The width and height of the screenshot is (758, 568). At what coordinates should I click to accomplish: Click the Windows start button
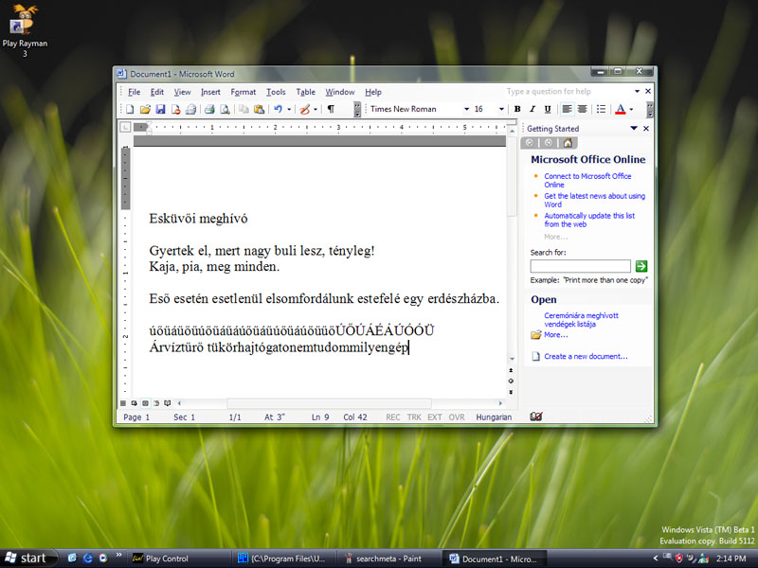click(x=28, y=559)
